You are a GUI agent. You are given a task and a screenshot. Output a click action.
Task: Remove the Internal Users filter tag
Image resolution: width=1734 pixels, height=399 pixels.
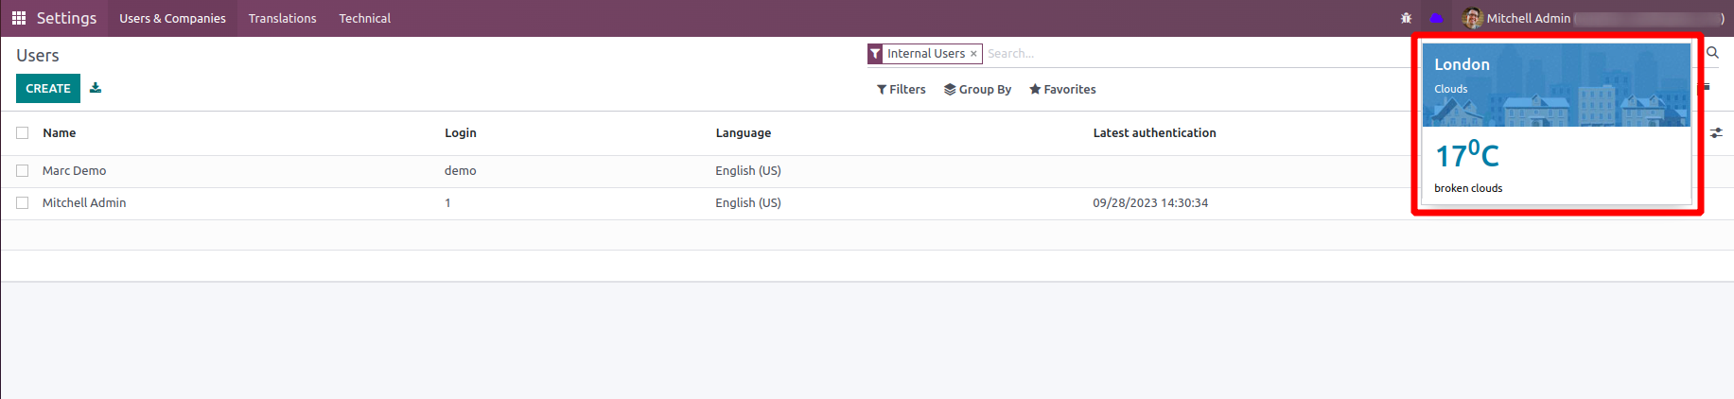[973, 54]
